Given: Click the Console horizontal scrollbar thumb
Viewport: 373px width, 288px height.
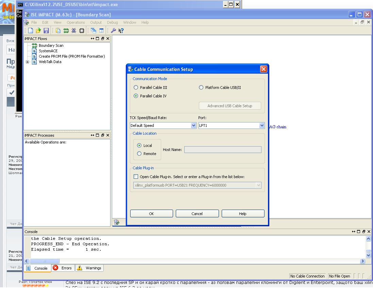Looking at the screenshot, I should click(44, 261).
